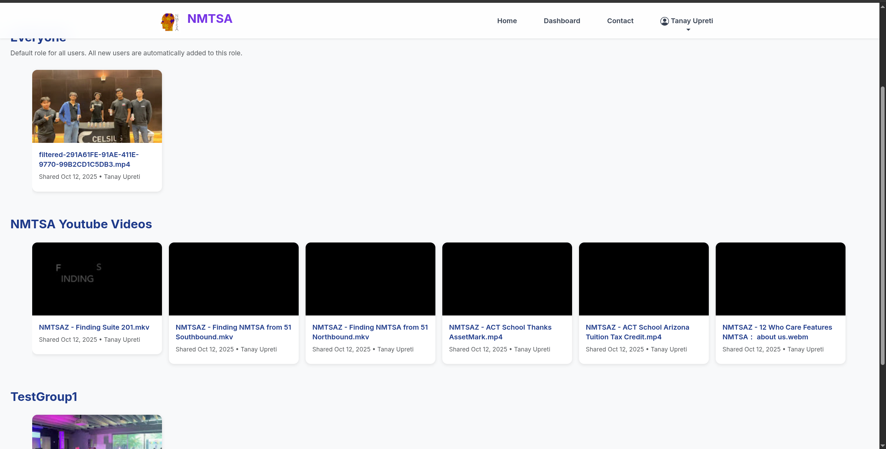Go to the Dashboard page
Image resolution: width=886 pixels, height=449 pixels.
pyautogui.click(x=562, y=21)
